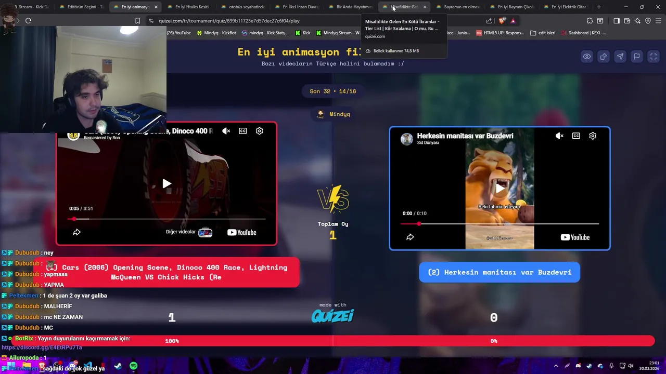Expand hidden system tray icons chevron

pos(556,366)
